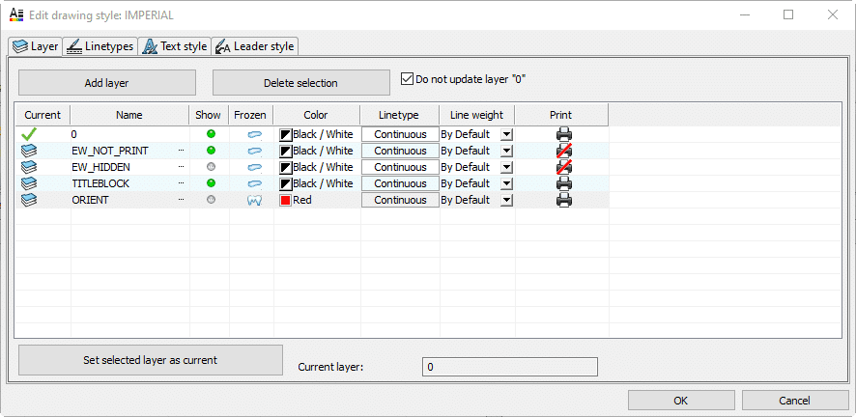This screenshot has width=856, height=417.
Task: Open the Leader style tab
Action: pos(255,46)
